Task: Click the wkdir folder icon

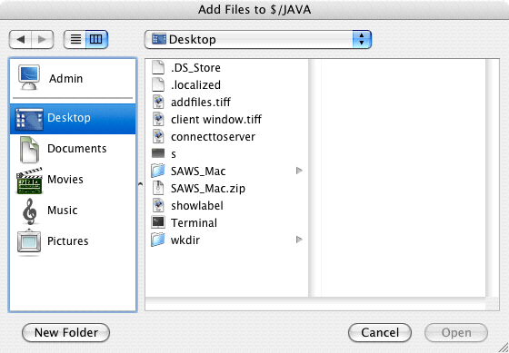Action: [158, 240]
